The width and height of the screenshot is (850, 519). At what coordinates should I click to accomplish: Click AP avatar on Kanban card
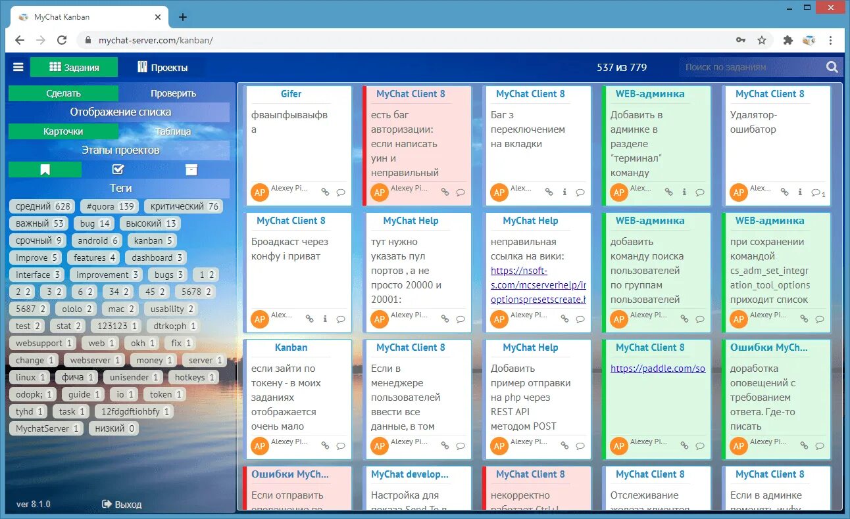(x=260, y=446)
